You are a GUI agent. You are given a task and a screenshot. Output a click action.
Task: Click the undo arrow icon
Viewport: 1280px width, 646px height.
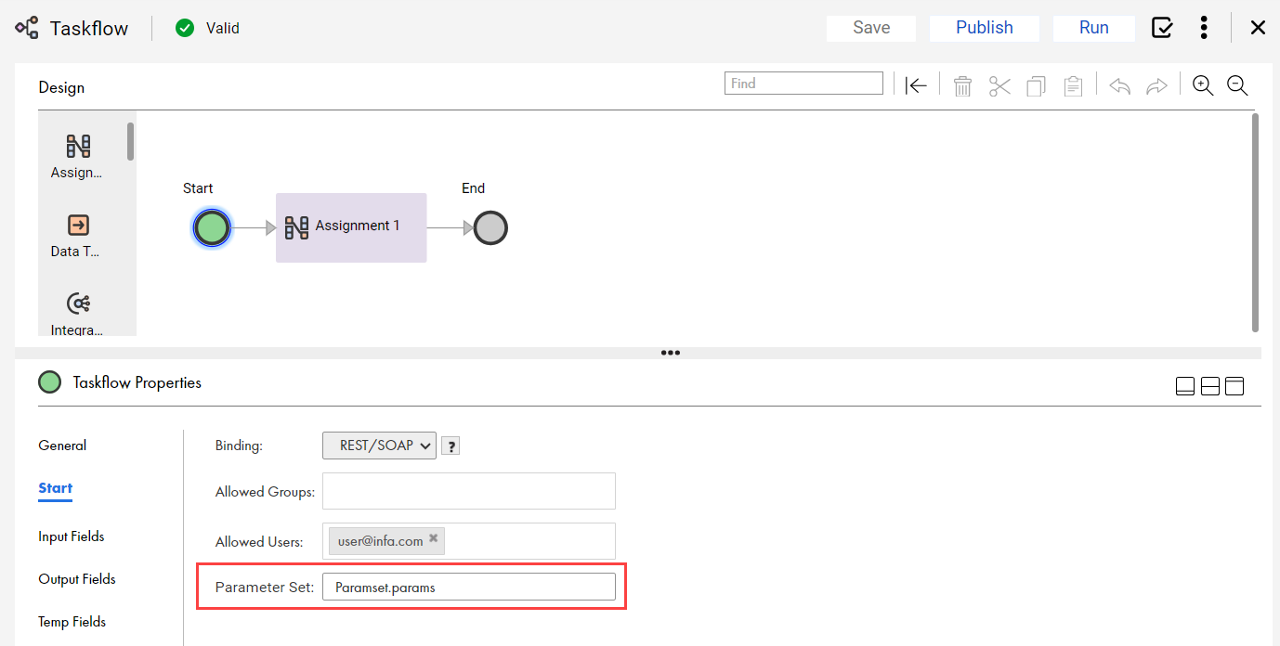click(x=1120, y=86)
